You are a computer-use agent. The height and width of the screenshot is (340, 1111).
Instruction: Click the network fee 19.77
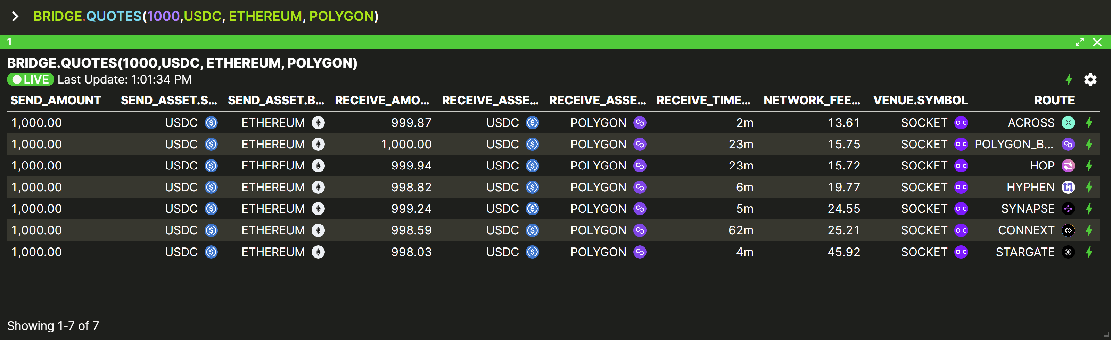click(844, 187)
